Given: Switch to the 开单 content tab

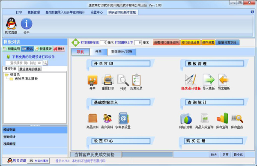Looking at the screenshot, I should pyautogui.click(x=99, y=52).
